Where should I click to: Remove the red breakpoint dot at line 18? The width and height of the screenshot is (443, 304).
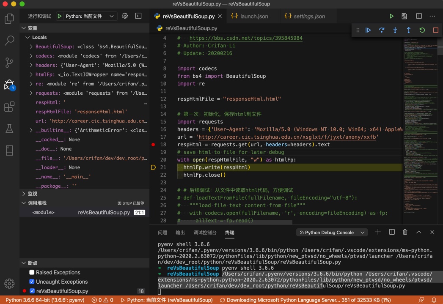(153, 145)
